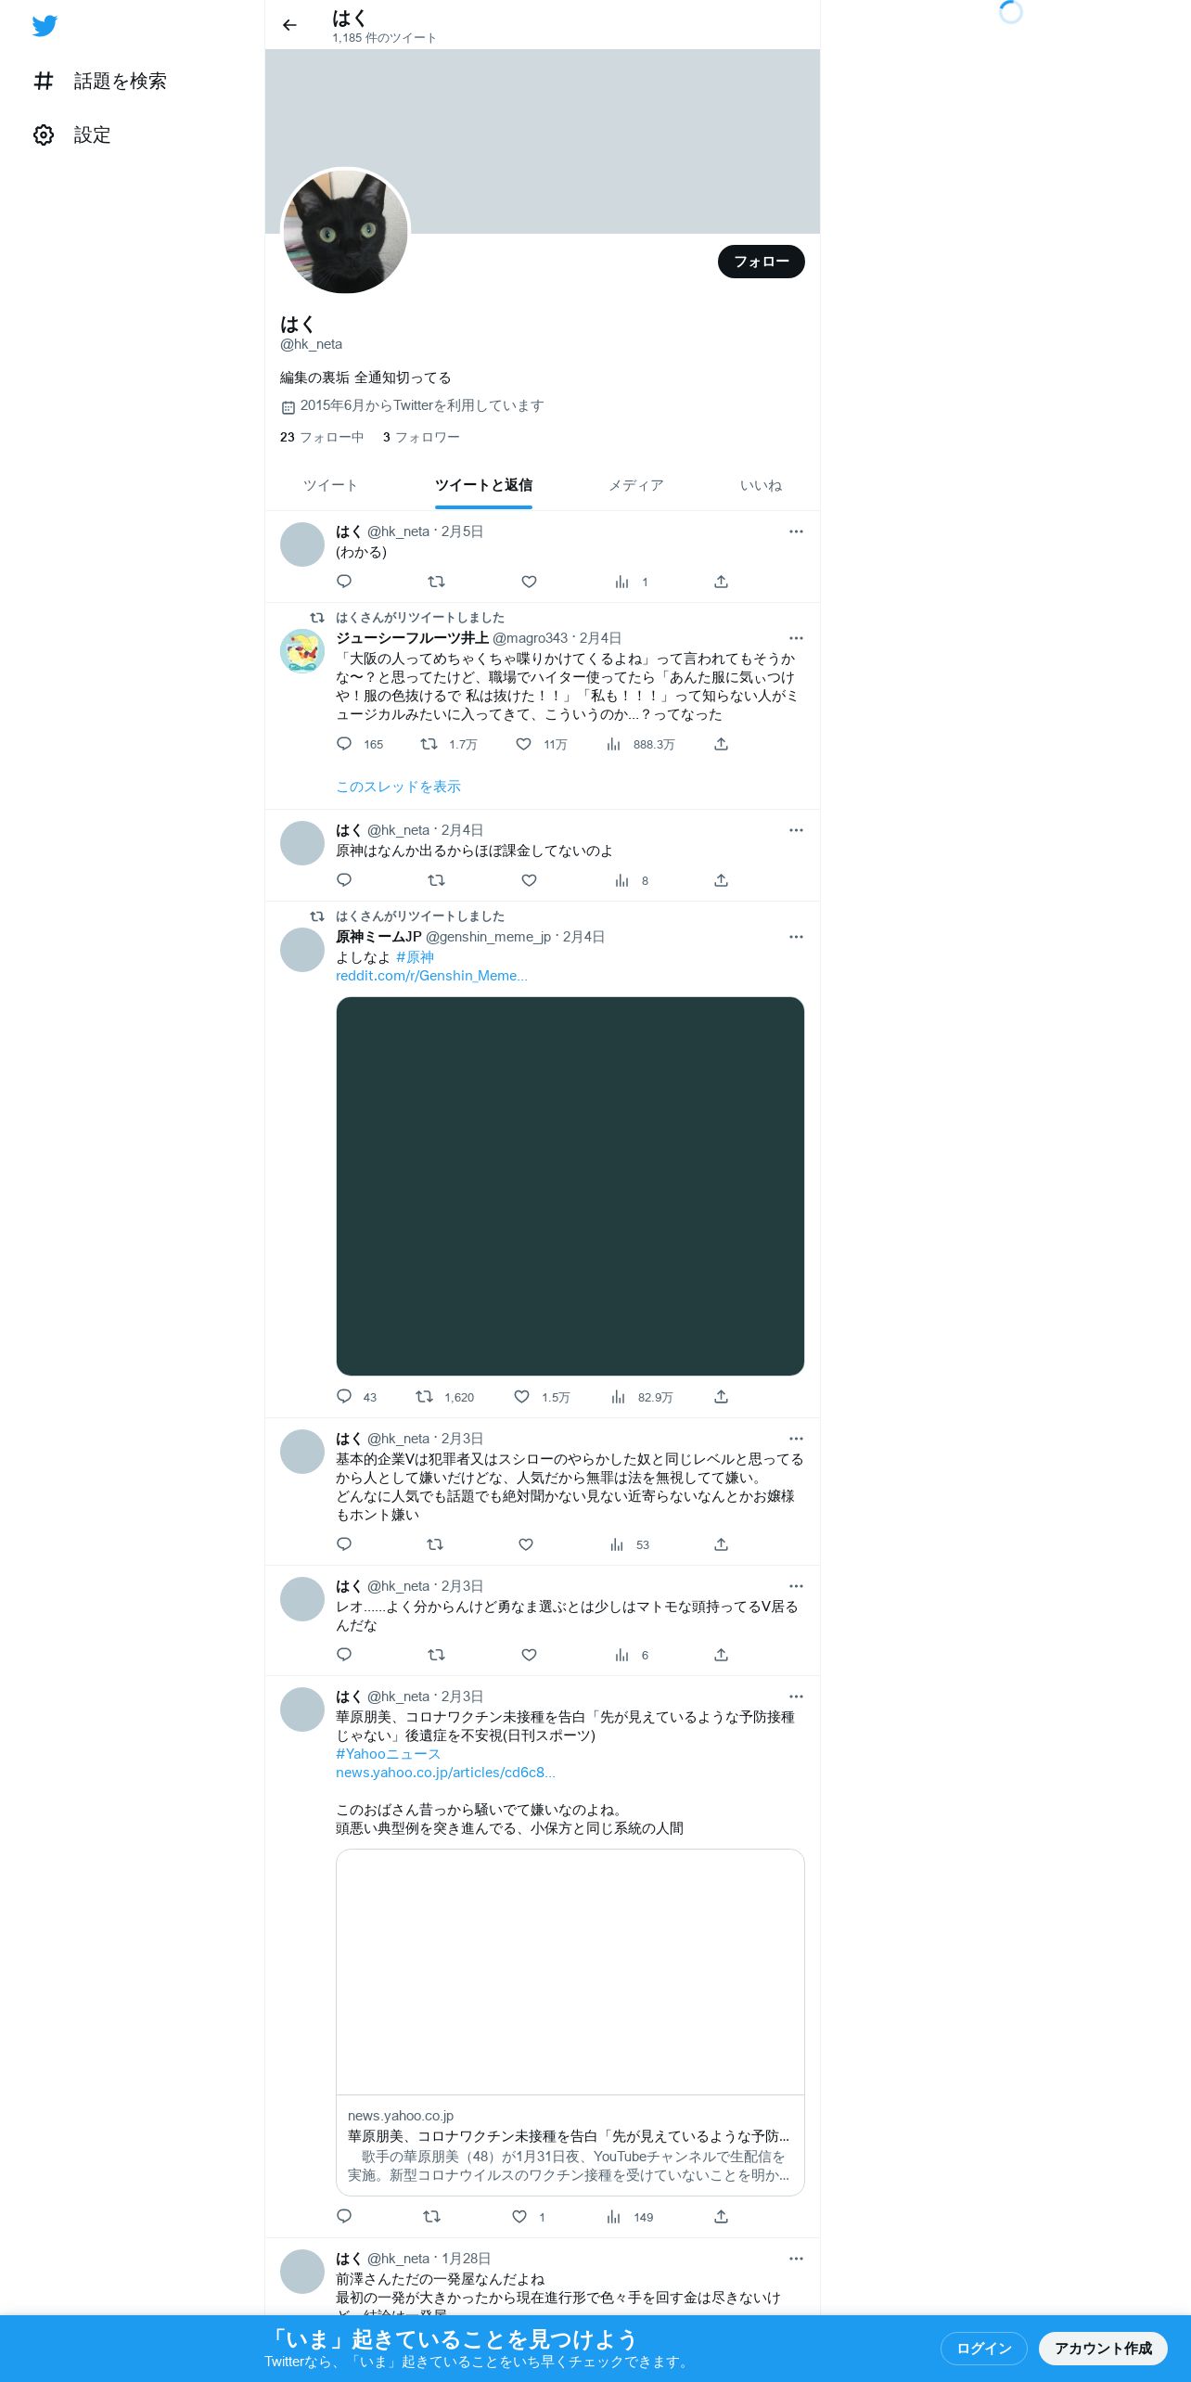Expand options for レオ tweet
Screen dimensions: 1191x2382
click(796, 1586)
